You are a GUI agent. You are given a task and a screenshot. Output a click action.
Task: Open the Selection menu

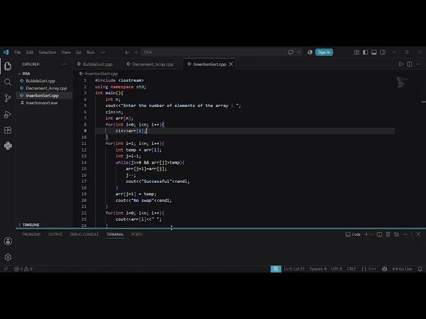point(47,53)
